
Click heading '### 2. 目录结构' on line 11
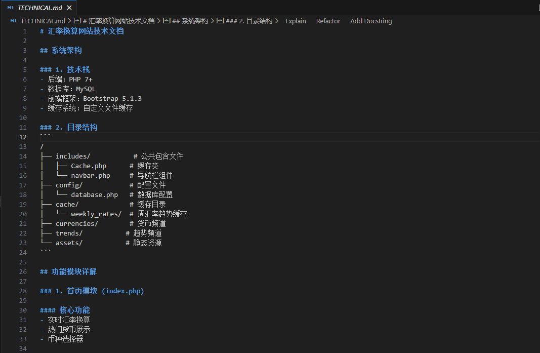coord(68,128)
